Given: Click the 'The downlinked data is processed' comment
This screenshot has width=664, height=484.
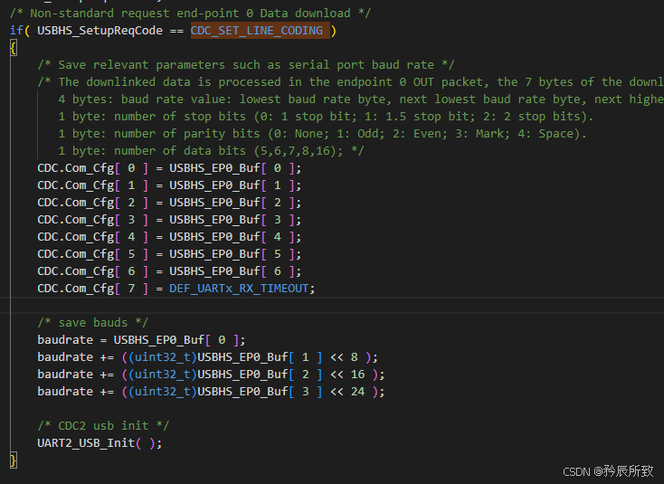Looking at the screenshot, I should pos(350,81).
